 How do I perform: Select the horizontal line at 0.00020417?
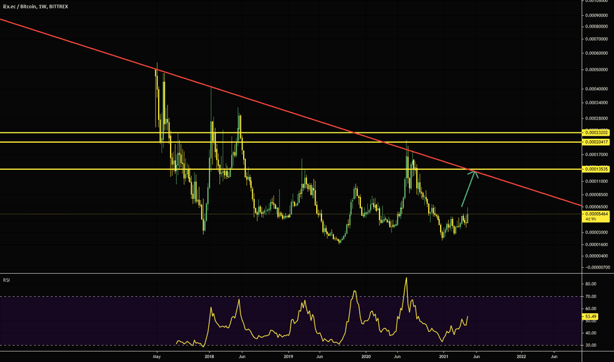coord(291,142)
